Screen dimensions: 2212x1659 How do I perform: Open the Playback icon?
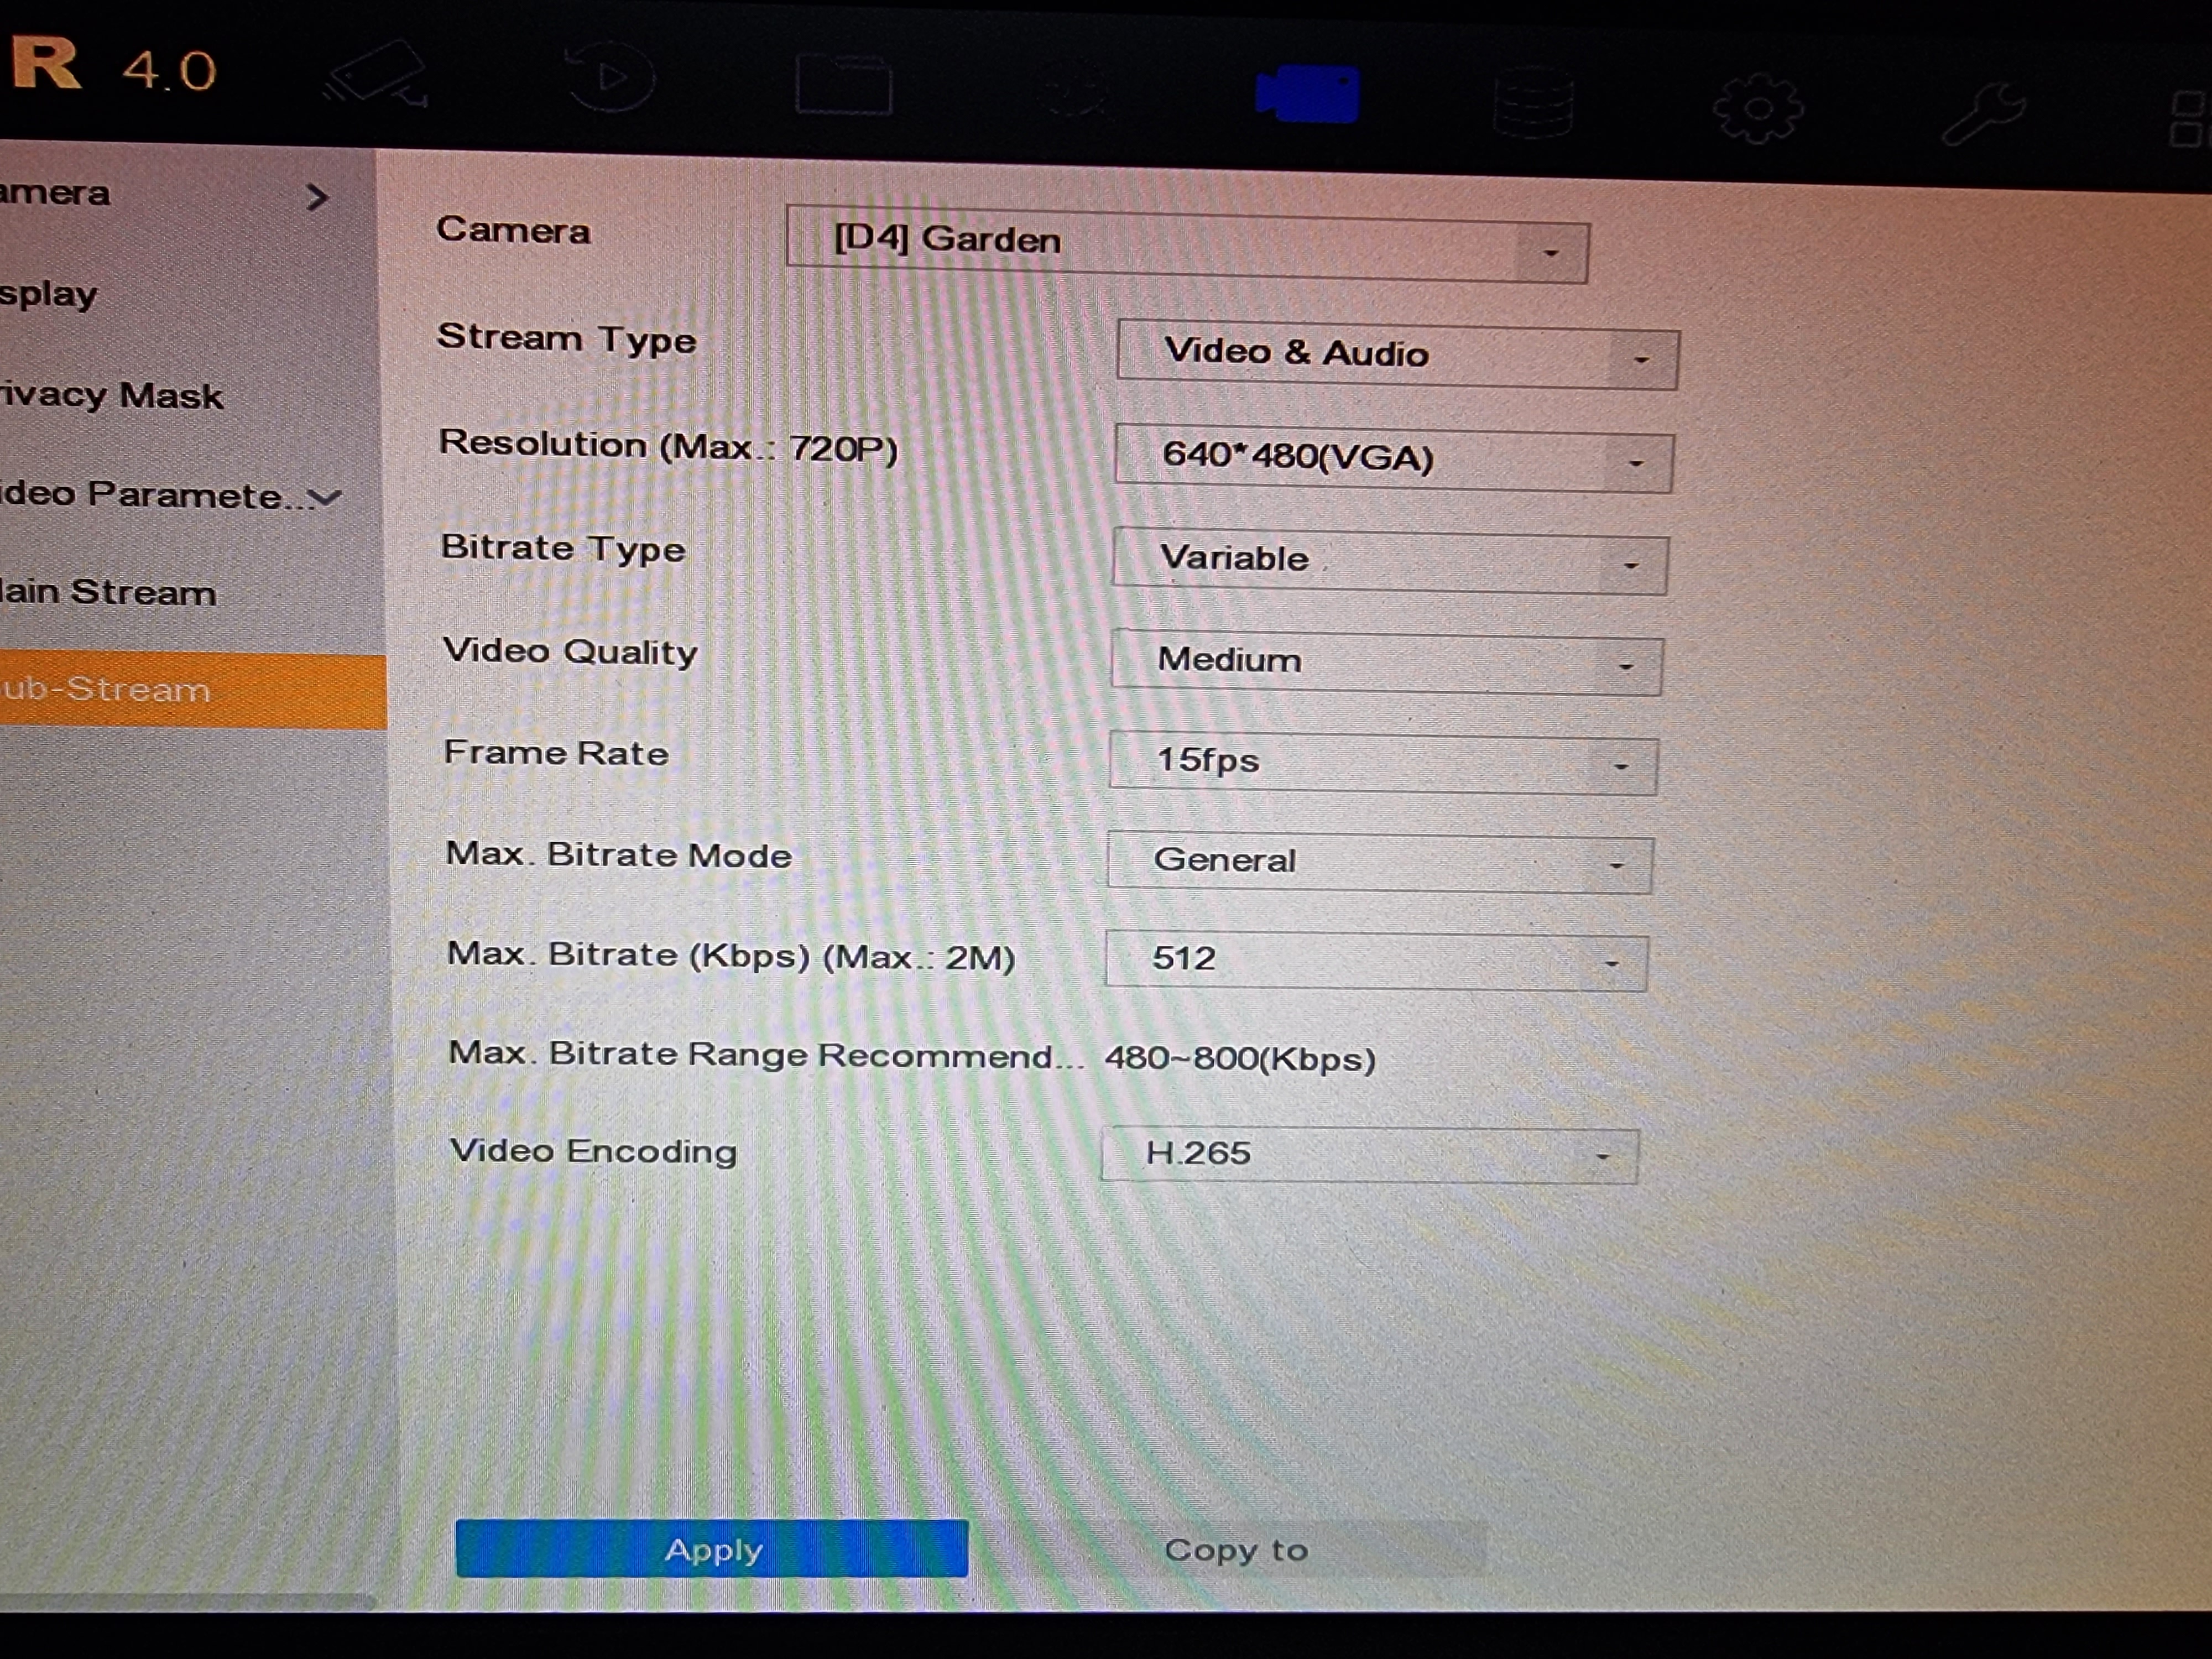pyautogui.click(x=610, y=76)
